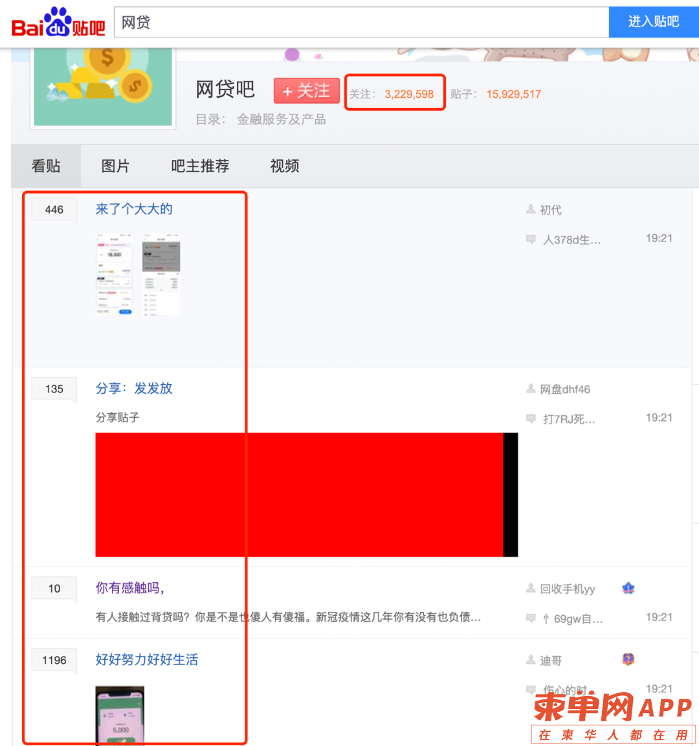The width and height of the screenshot is (699, 746).
Task: Open the thread 来了个大大的
Action: pos(134,209)
